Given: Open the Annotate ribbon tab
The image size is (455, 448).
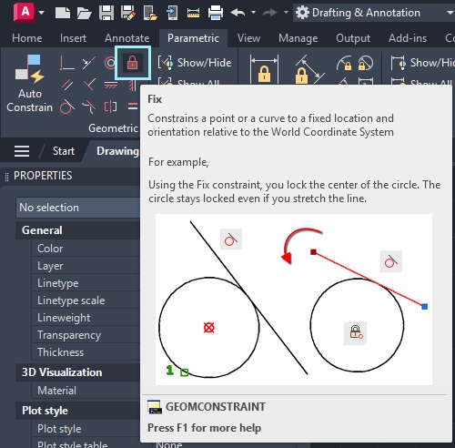Looking at the screenshot, I should coord(127,38).
